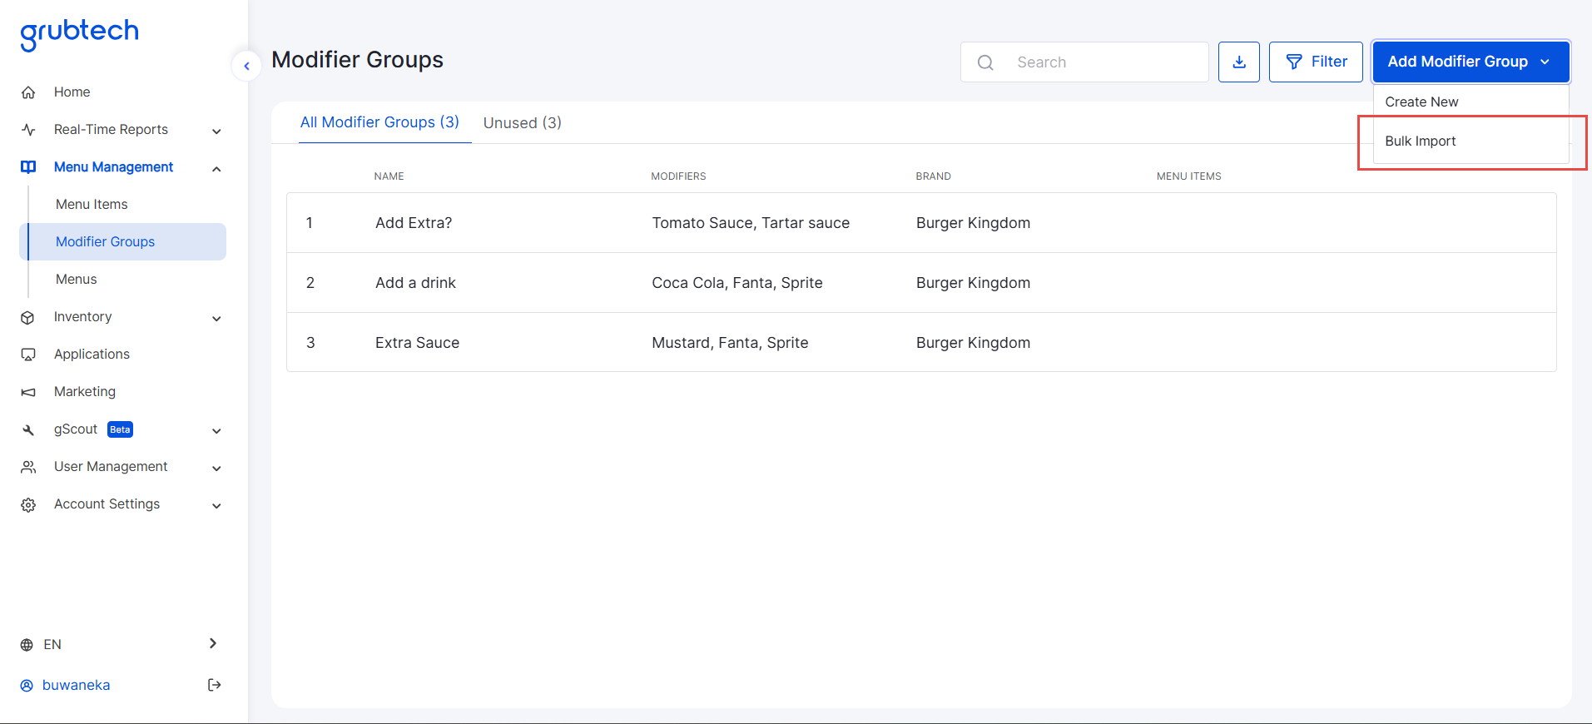This screenshot has width=1592, height=724.
Task: Go to Home page link
Action: coord(72,92)
